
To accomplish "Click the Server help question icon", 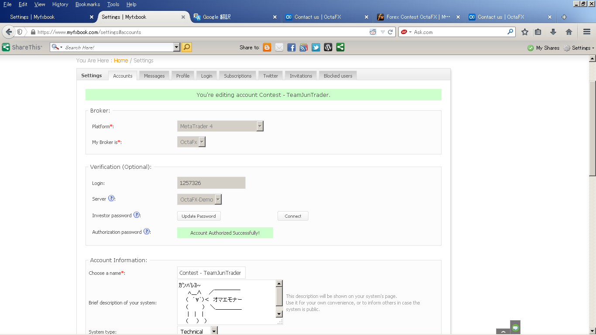I will 111,198.
